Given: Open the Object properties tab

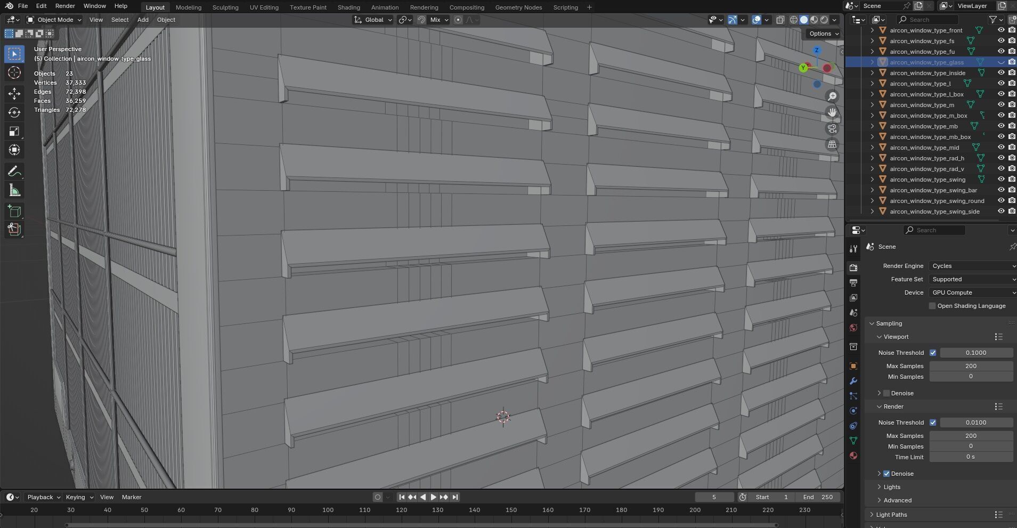Looking at the screenshot, I should pos(853,366).
